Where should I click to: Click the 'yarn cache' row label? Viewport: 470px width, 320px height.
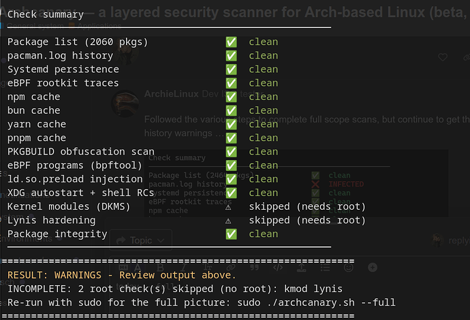[37, 125]
